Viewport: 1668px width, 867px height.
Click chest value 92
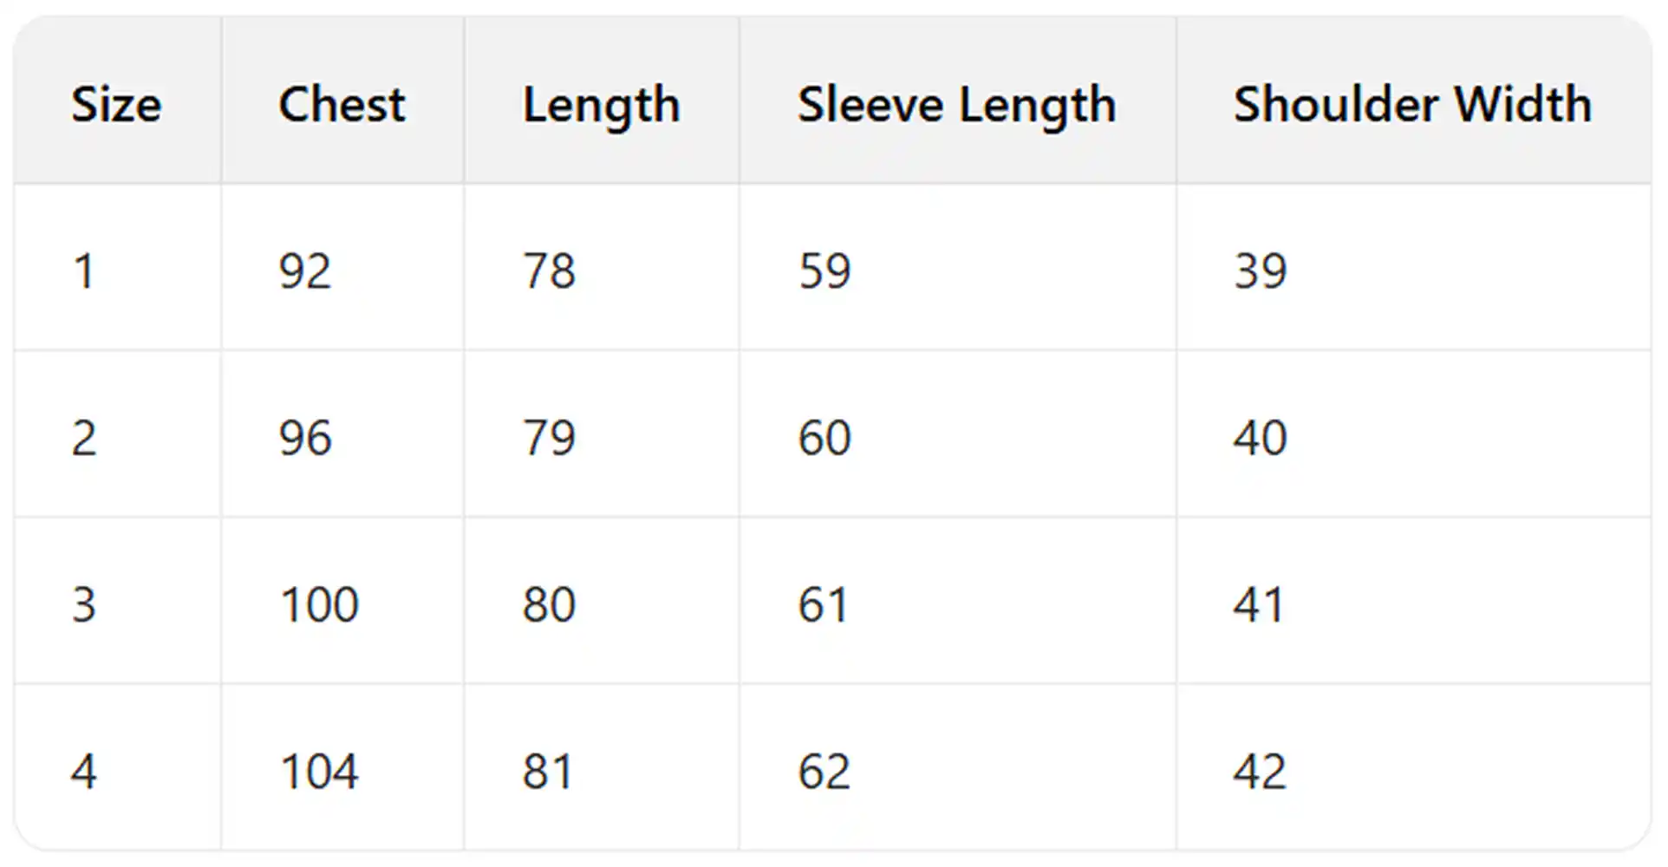pyautogui.click(x=305, y=271)
